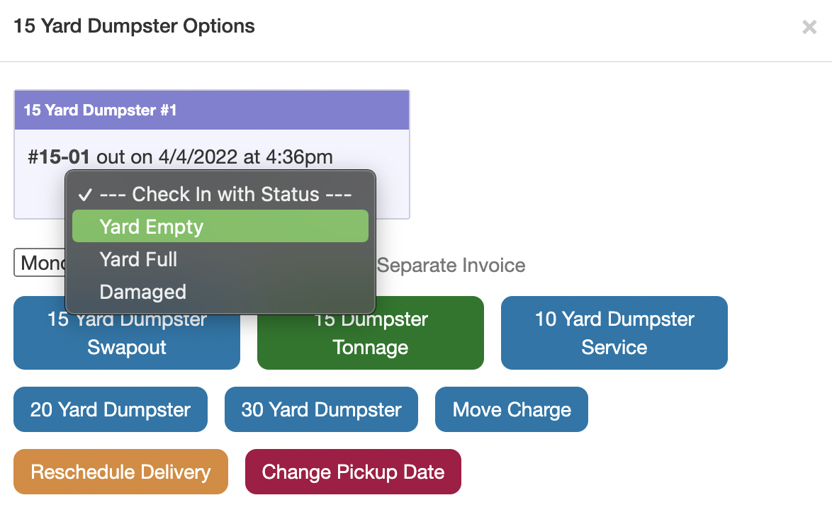832x517 pixels.
Task: Select the 30 Yard Dumpster button
Action: coord(321,409)
